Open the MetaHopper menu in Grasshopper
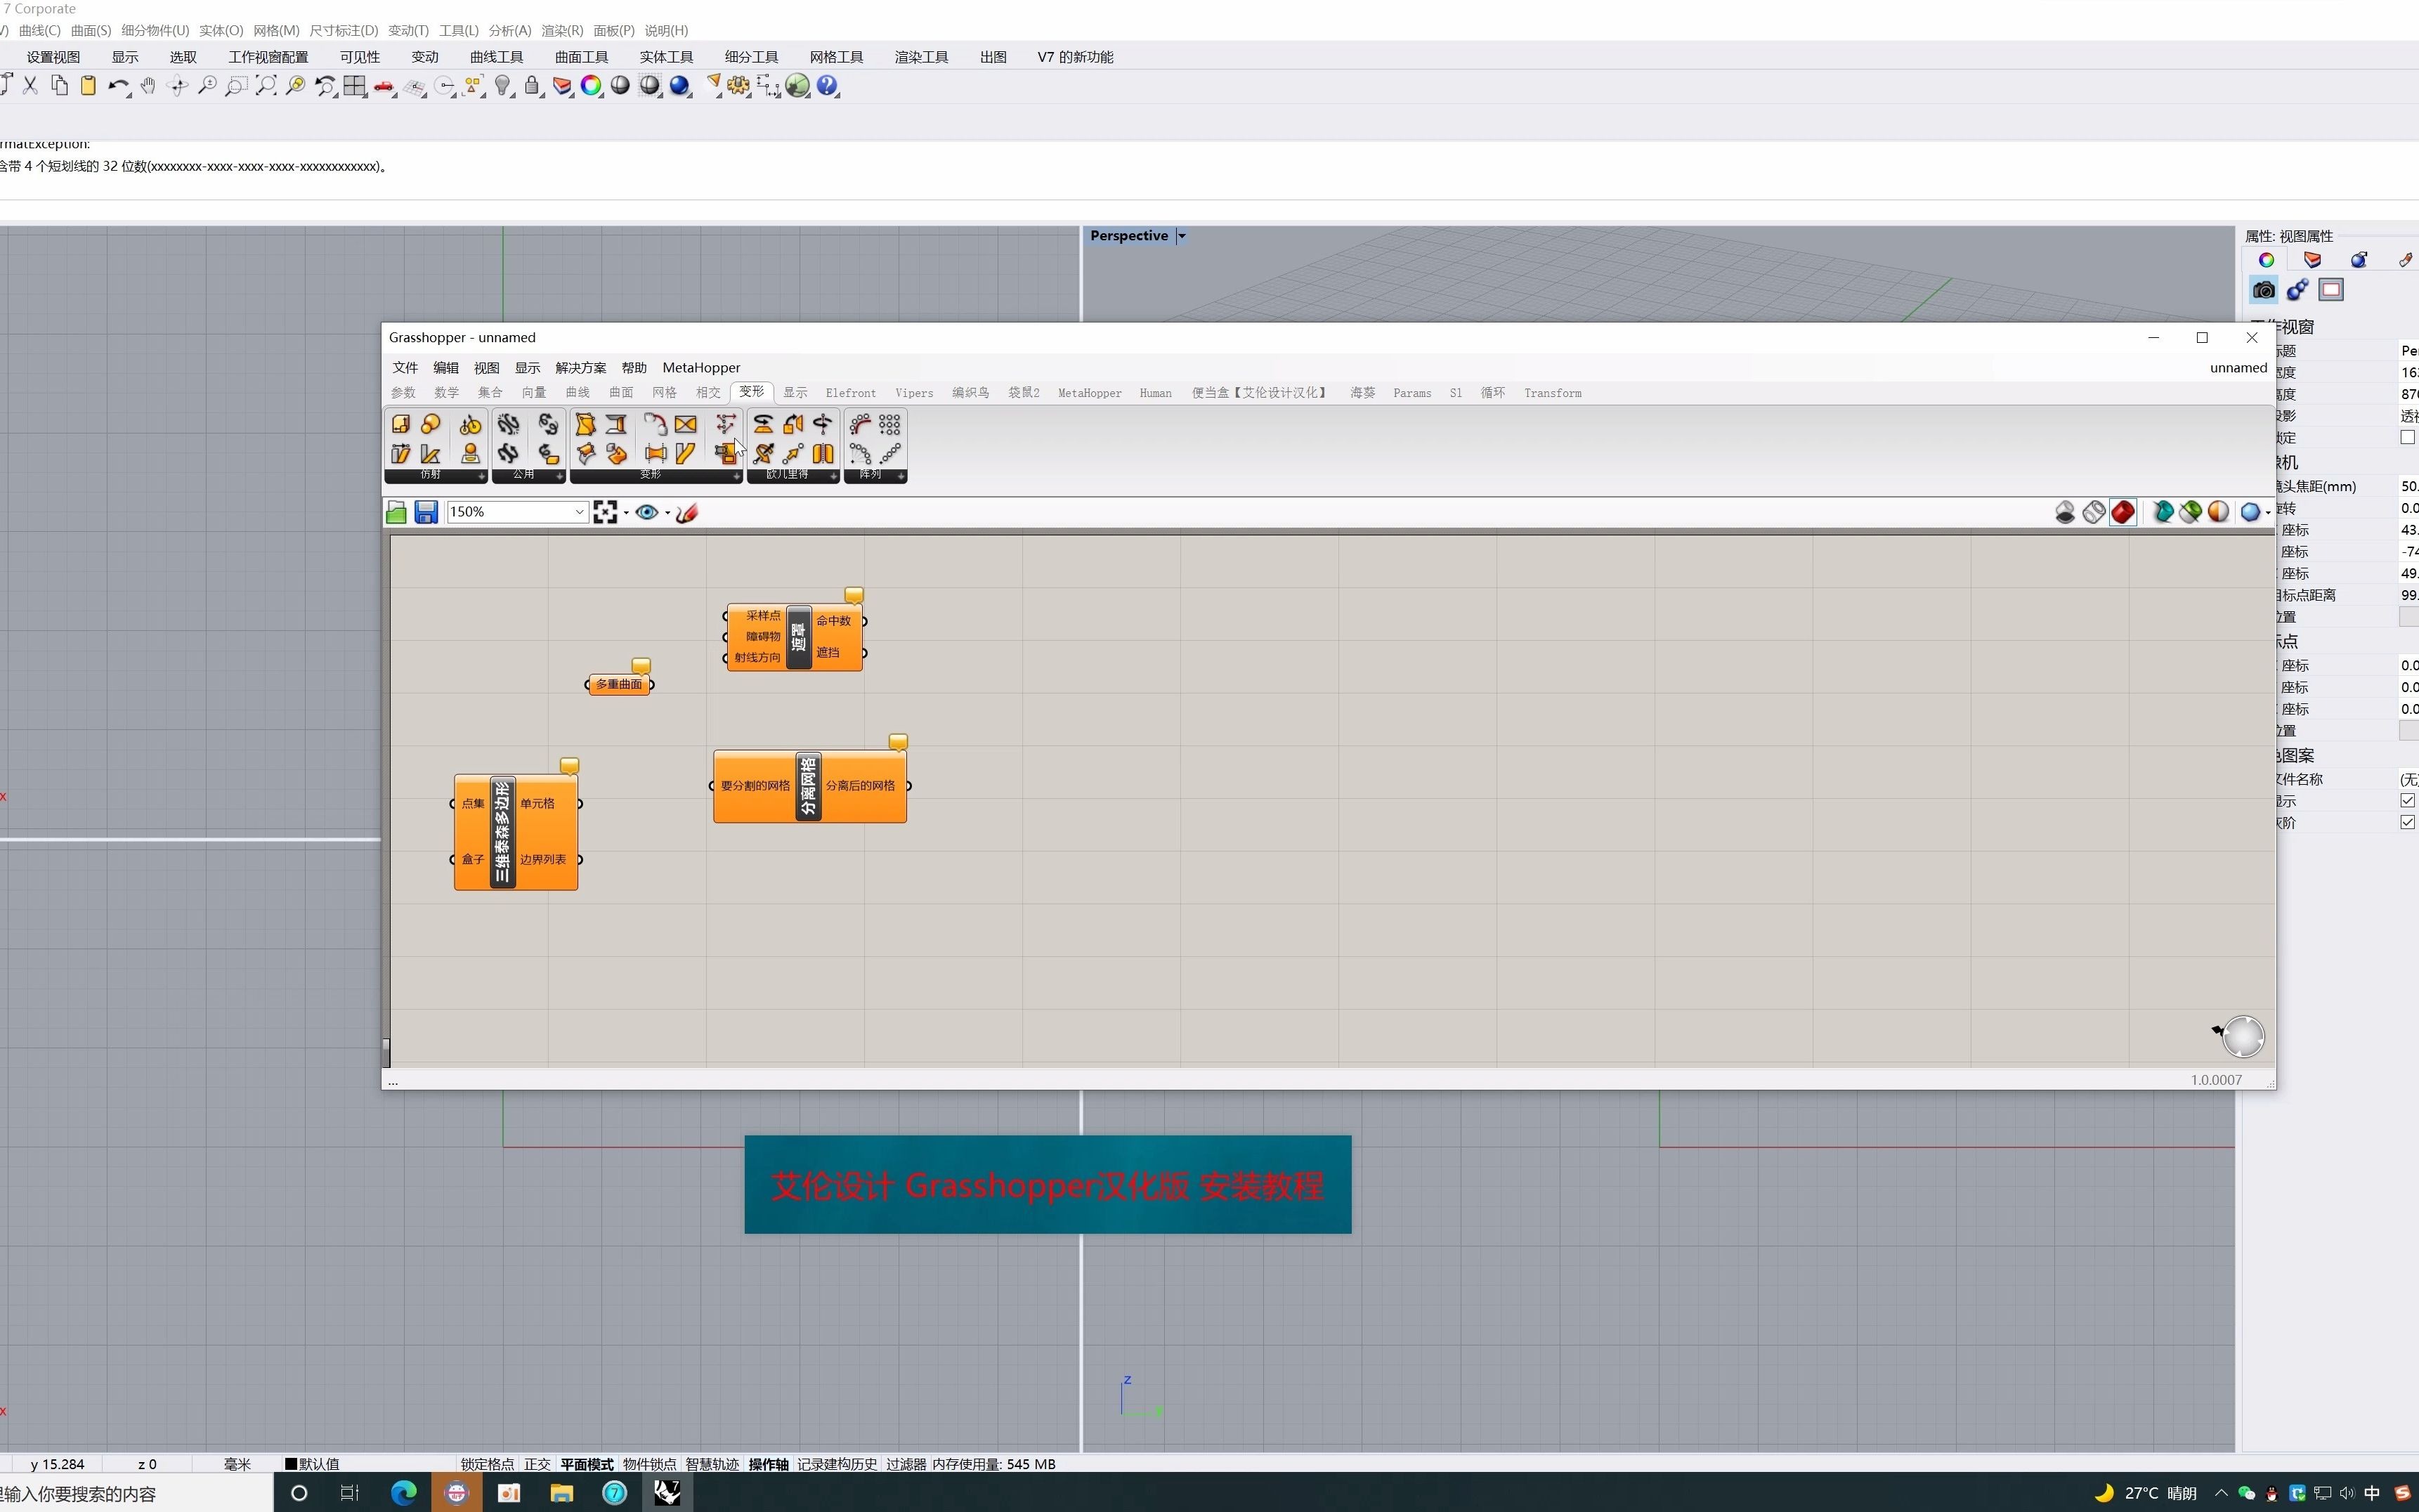Image resolution: width=2419 pixels, height=1512 pixels. click(x=701, y=368)
